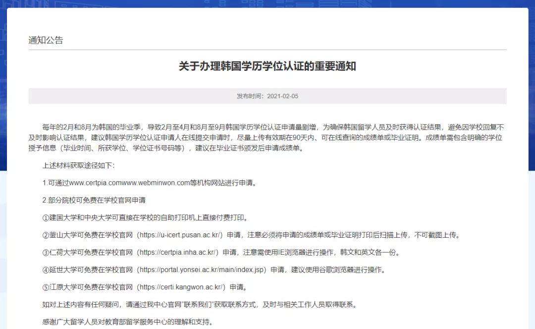This screenshot has height=329, width=535.
Task: Open the Kangwon link https://certi.kangwon.ac.kr/
Action: coord(182,287)
